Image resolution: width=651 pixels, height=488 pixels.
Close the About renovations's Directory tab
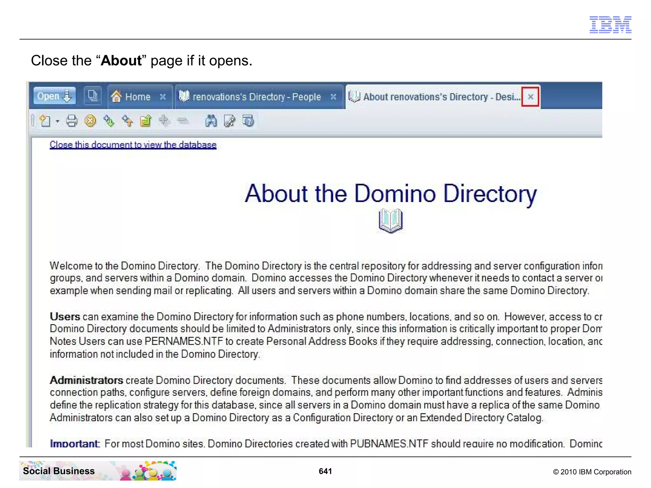click(x=530, y=97)
